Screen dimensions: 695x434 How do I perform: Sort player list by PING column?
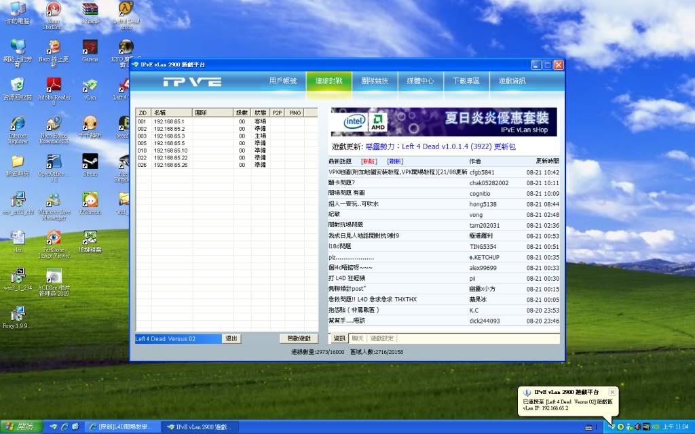point(295,113)
